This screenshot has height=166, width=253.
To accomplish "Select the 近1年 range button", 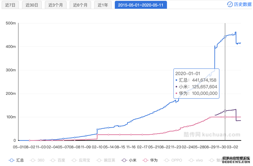I will click(103, 5).
